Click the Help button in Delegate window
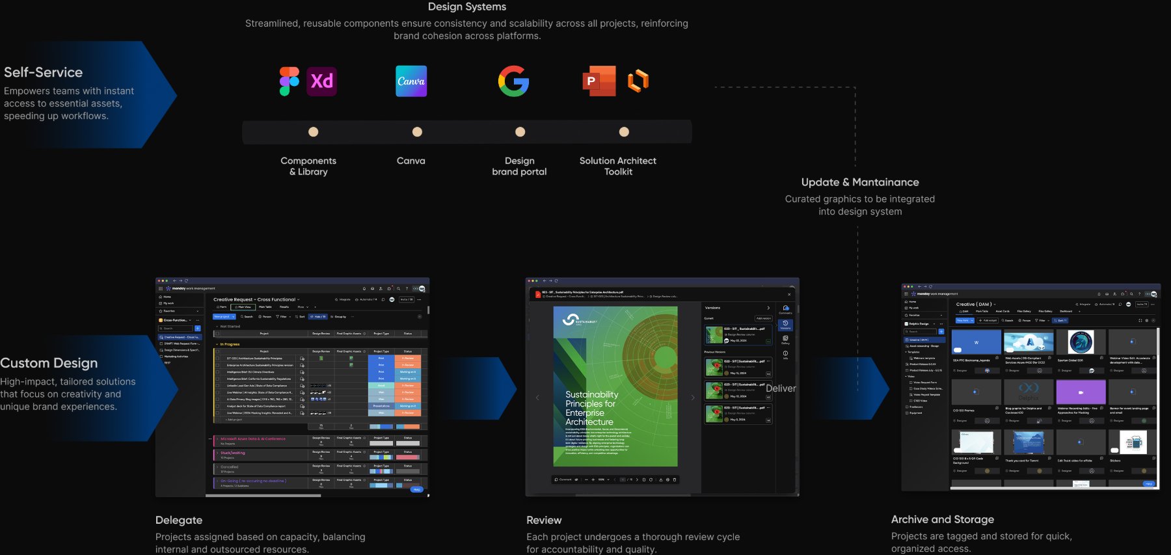The height and width of the screenshot is (555, 1171). tap(417, 489)
